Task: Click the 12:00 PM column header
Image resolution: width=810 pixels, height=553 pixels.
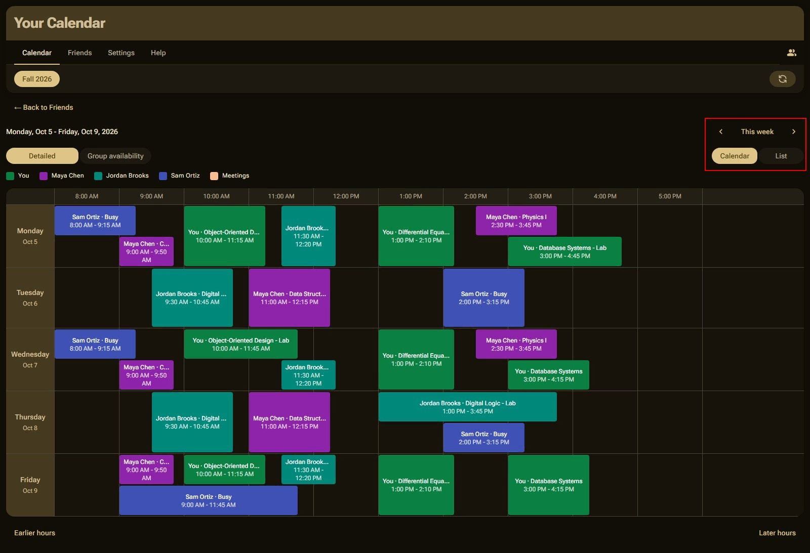Action: point(346,196)
